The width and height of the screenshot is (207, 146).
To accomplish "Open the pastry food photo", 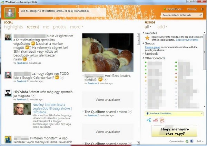I will pos(108,52).
